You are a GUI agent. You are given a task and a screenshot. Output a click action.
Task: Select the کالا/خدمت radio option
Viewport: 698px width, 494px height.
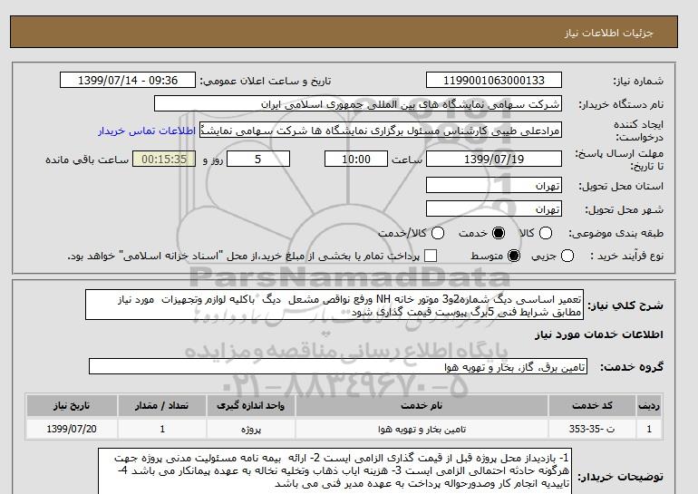click(438, 233)
